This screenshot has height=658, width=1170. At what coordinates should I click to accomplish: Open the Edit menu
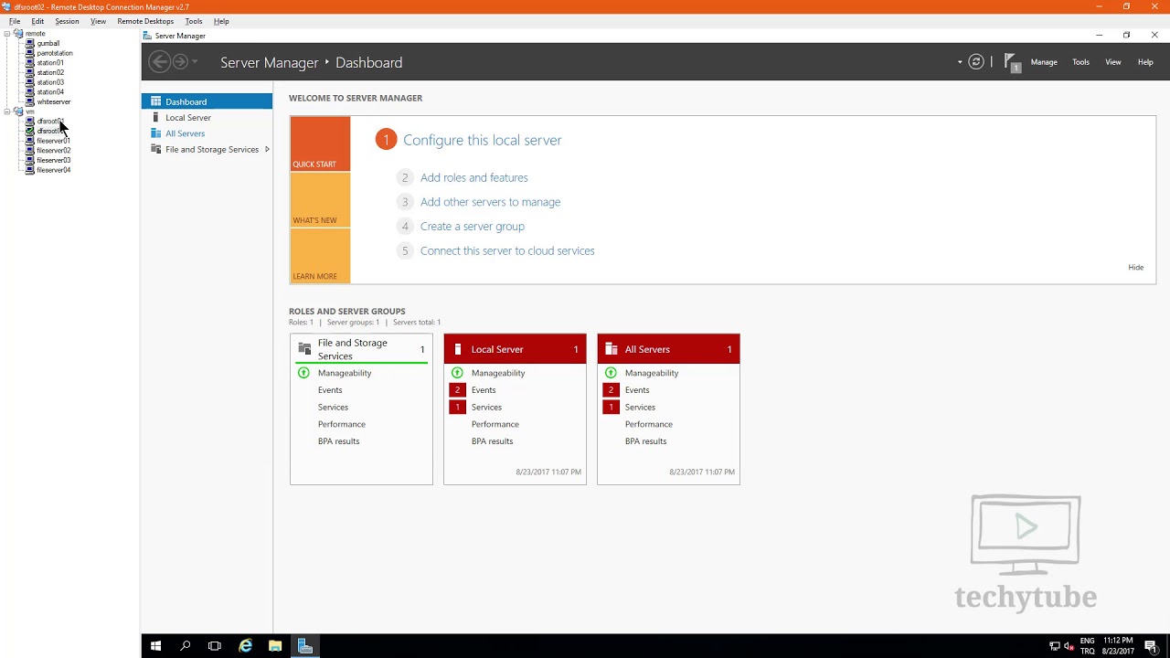[37, 21]
